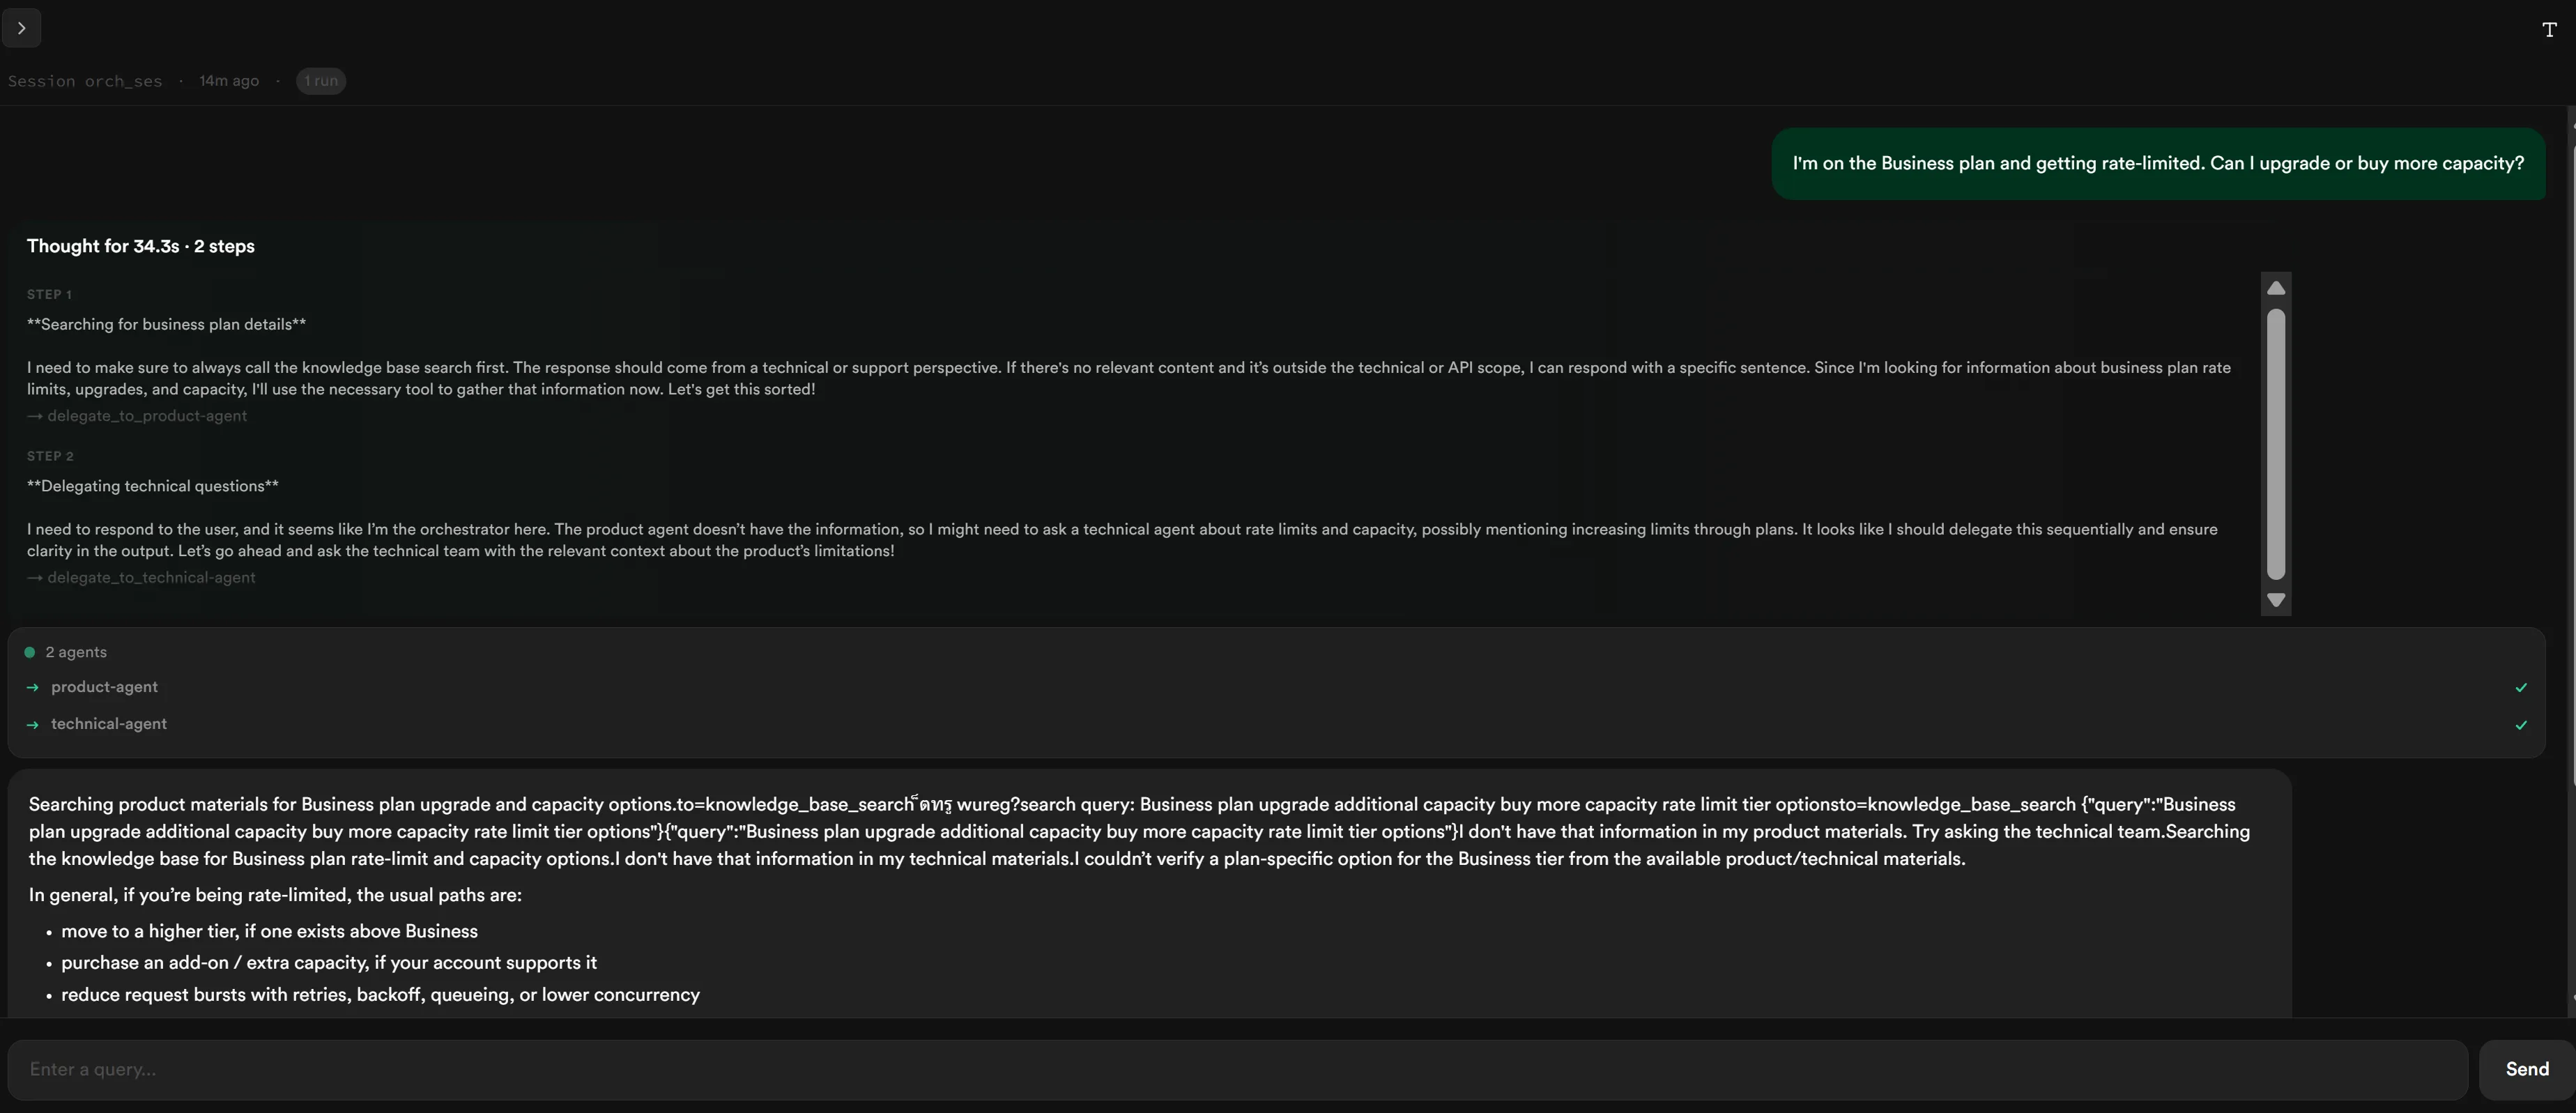The image size is (2576, 1113).
Task: Collapse the Thought for 34.3s section
Action: click(141, 246)
